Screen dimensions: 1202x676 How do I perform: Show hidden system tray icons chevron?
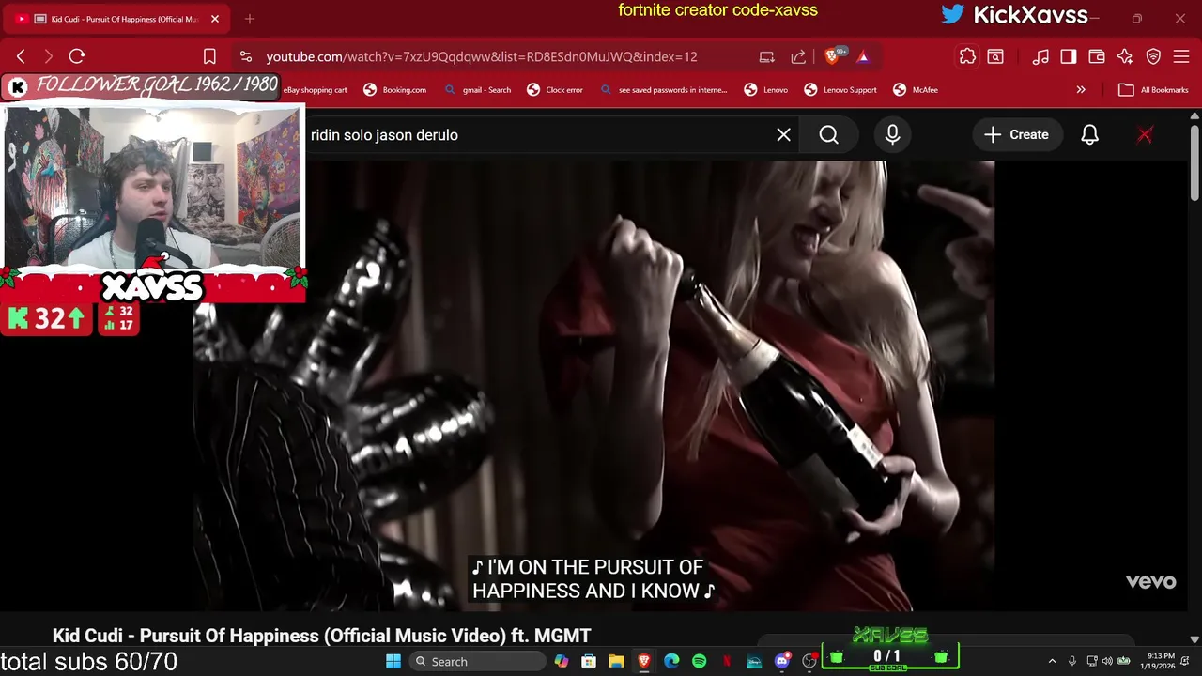pos(1052,662)
